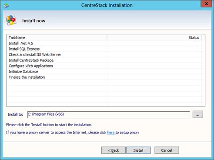Viewport: 214px width, 160px height.
Task: Click the Status column header
Action: (x=154, y=37)
